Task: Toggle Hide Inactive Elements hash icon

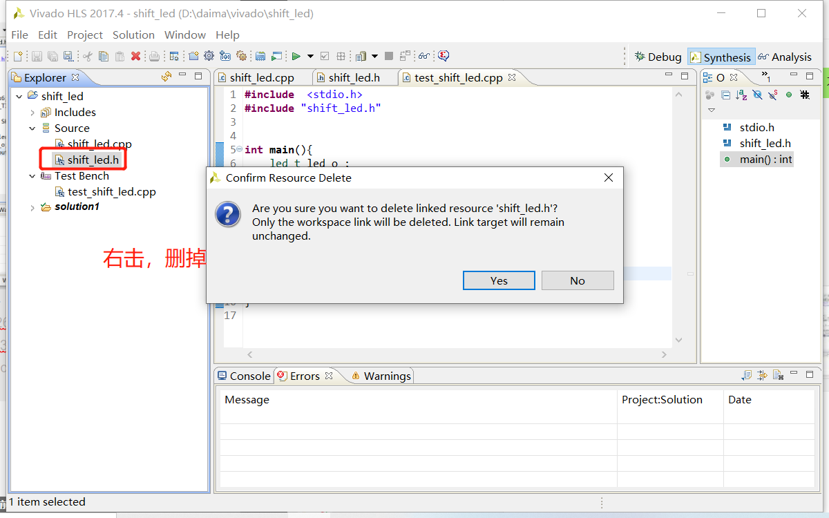Action: pos(805,95)
